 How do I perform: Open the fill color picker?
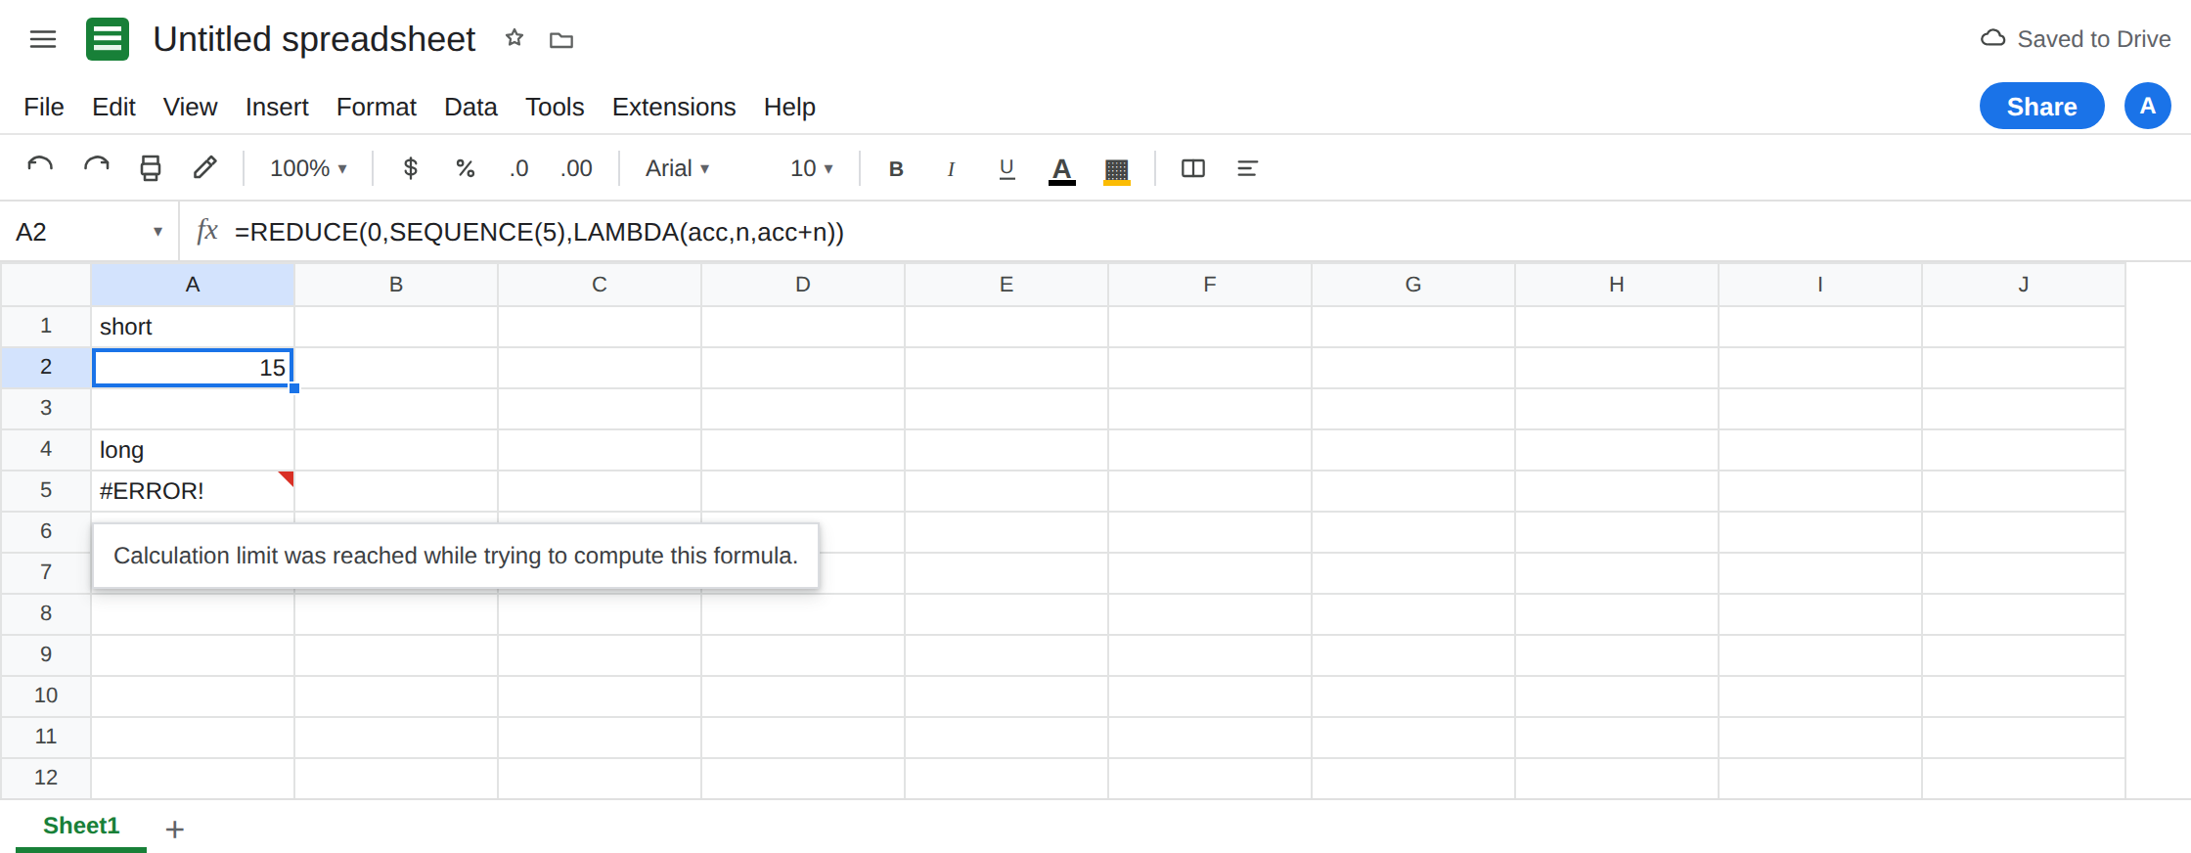pos(1117,170)
